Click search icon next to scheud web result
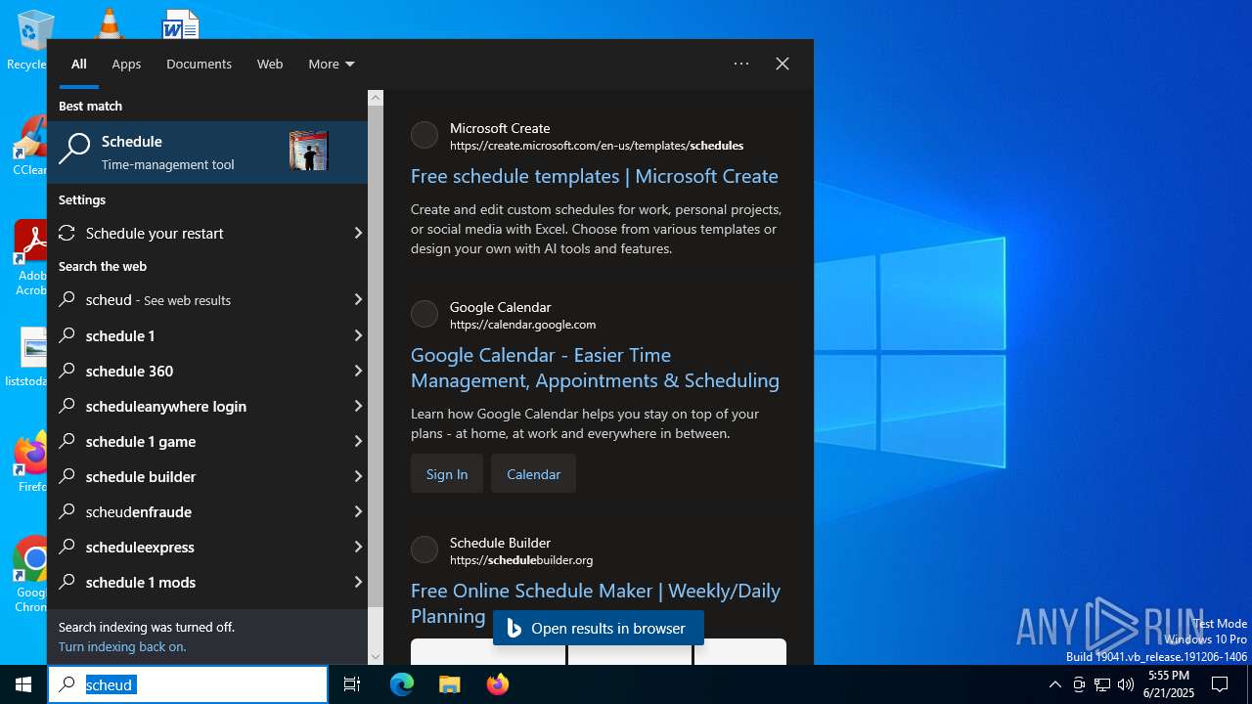 [x=67, y=299]
